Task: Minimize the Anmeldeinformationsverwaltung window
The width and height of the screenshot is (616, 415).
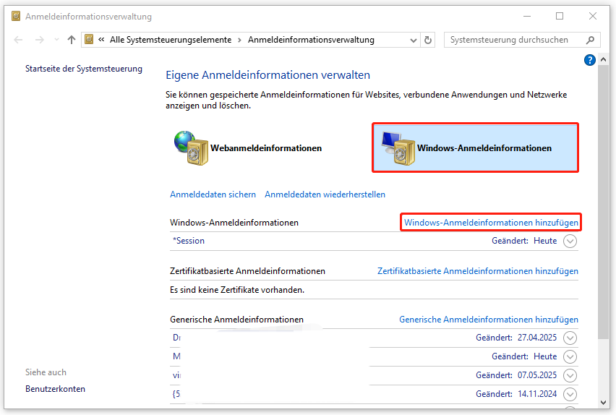Action: click(x=527, y=16)
